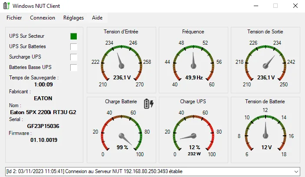Open the Connexion menu
This screenshot has width=305, height=177.
(43, 18)
